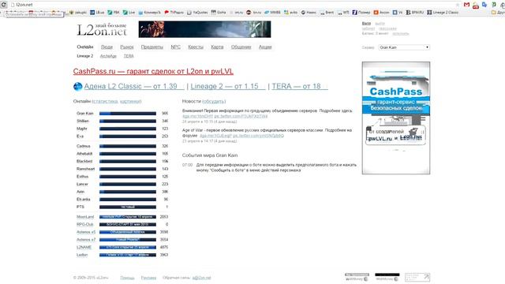The width and height of the screenshot is (505, 284).
Task: Click the a@l2on.net email link
Action: [201, 278]
